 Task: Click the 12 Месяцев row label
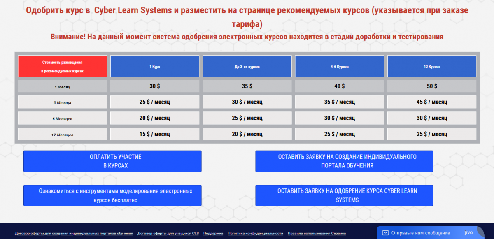point(63,135)
